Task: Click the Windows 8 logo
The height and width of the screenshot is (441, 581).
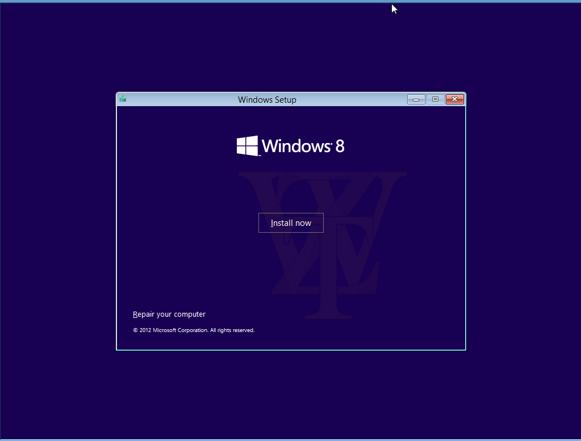Action: click(x=291, y=146)
